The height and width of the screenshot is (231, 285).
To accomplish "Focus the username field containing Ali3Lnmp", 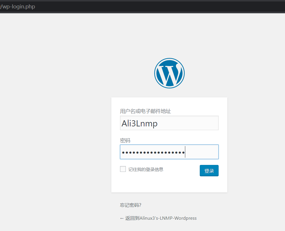I will click(169, 123).
